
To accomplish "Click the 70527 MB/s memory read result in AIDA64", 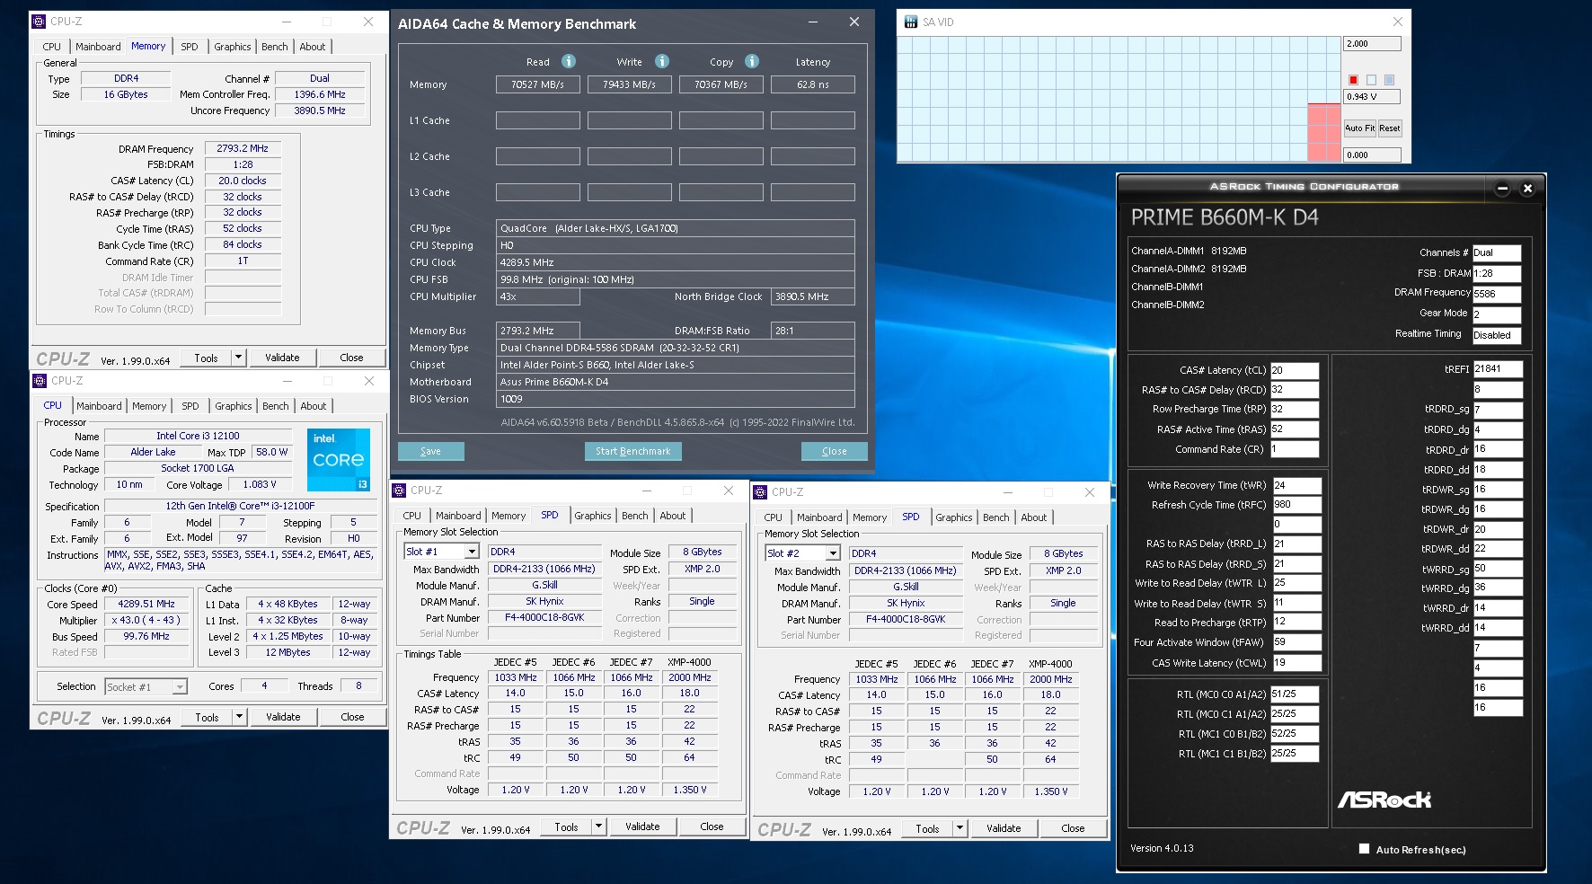I will pyautogui.click(x=538, y=84).
